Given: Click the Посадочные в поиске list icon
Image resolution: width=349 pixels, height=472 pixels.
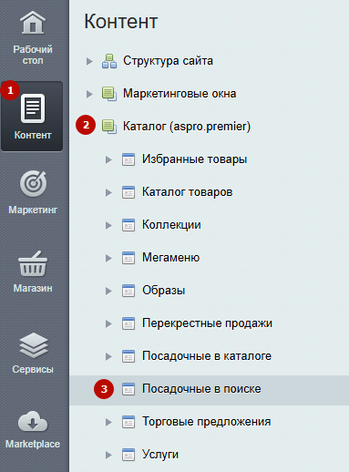Looking at the screenshot, I should (128, 389).
